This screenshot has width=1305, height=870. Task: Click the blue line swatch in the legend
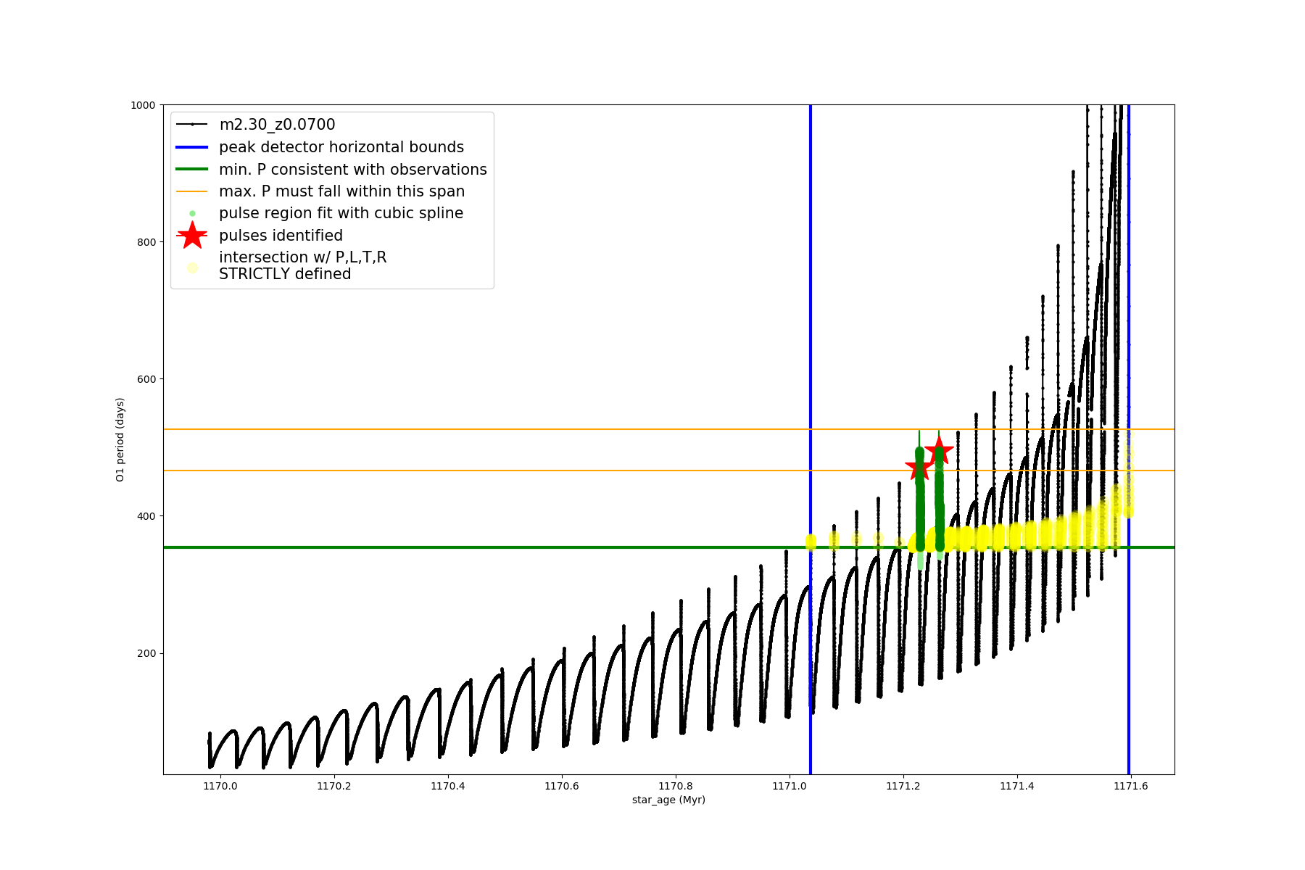[x=192, y=147]
